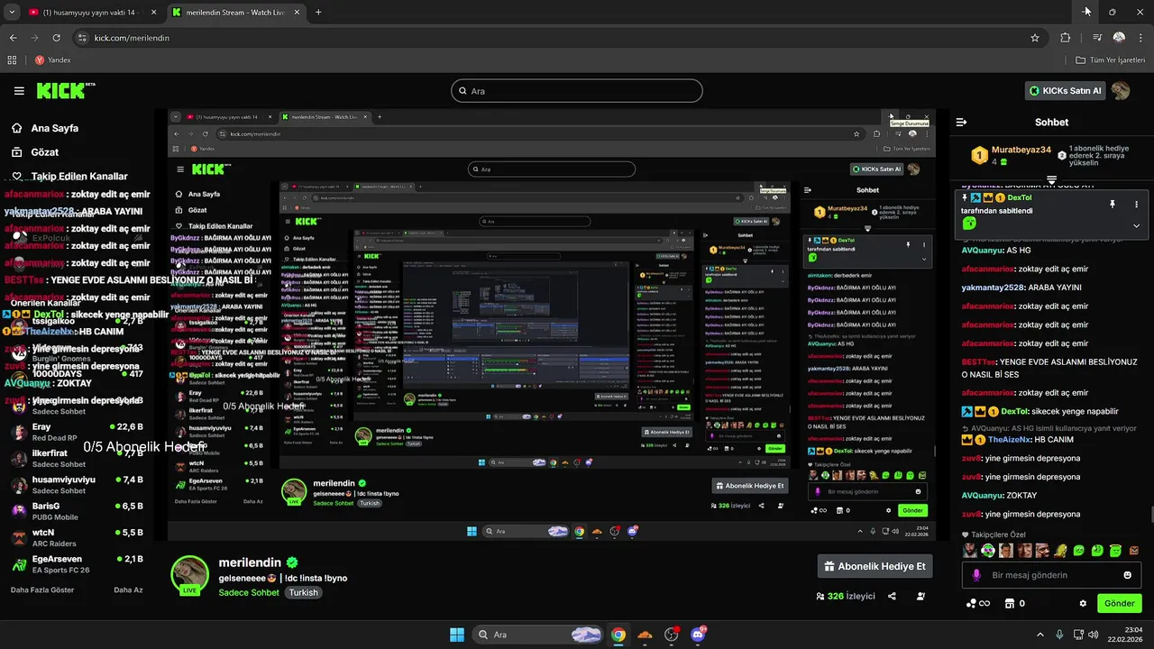Click the Bir mesaj gönderin input
This screenshot has height=649, width=1154.
click(x=1051, y=575)
